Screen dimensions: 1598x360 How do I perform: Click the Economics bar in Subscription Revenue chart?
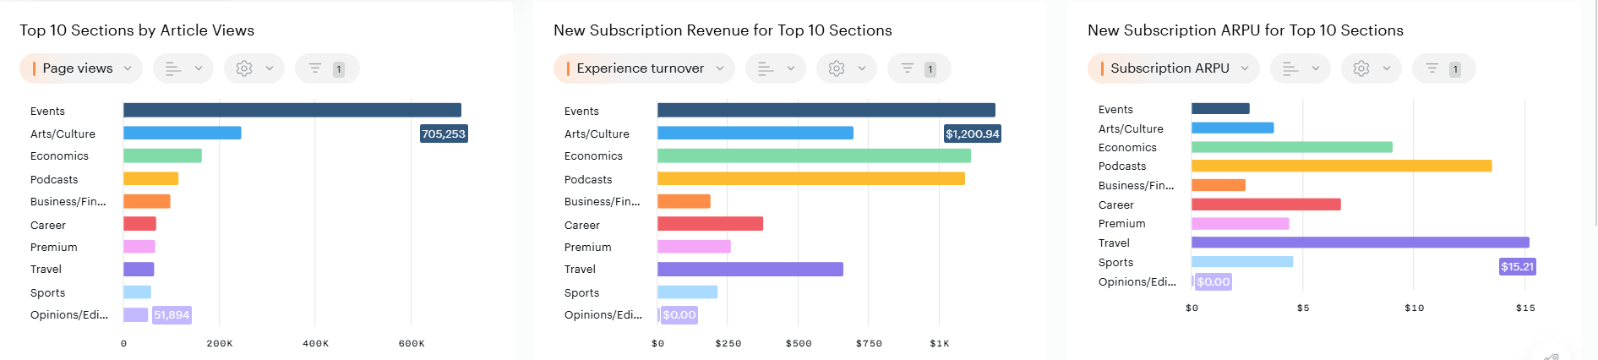[x=814, y=155]
